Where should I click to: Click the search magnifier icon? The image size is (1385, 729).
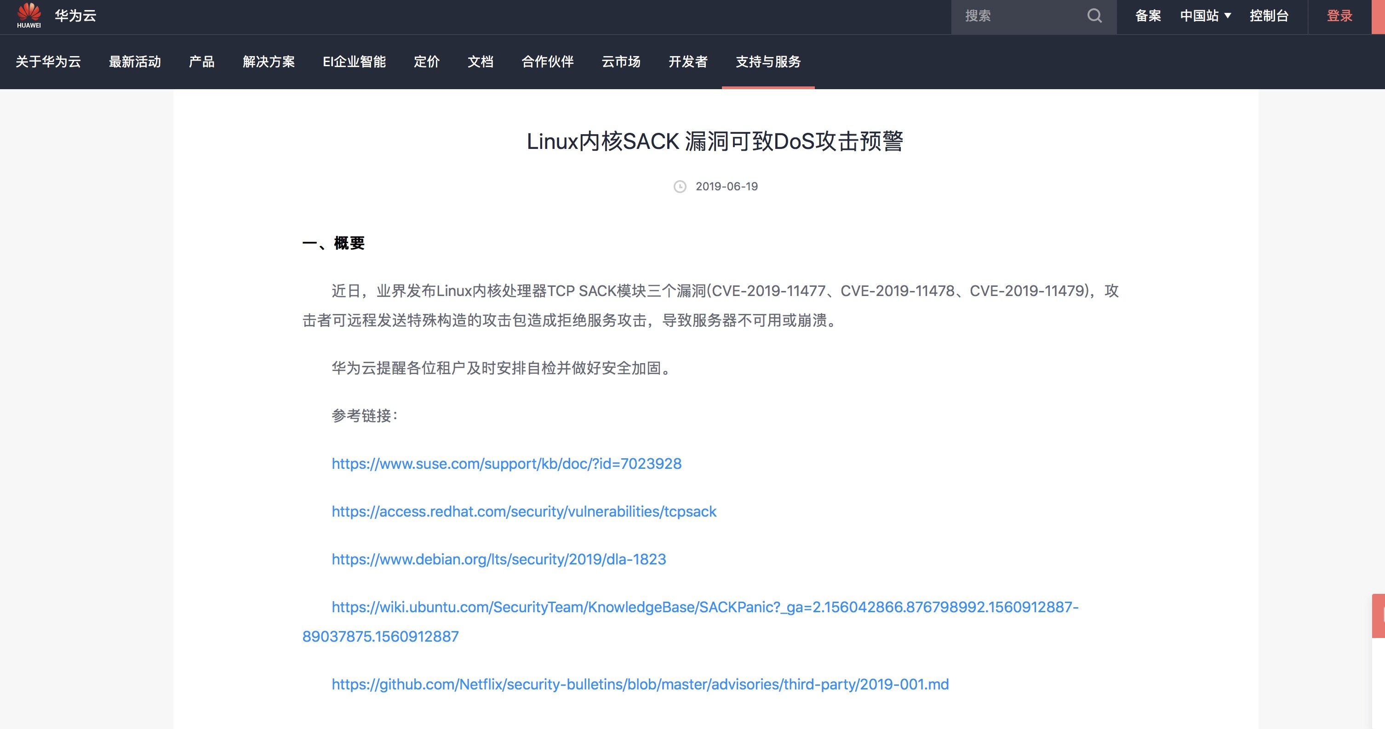(1095, 16)
